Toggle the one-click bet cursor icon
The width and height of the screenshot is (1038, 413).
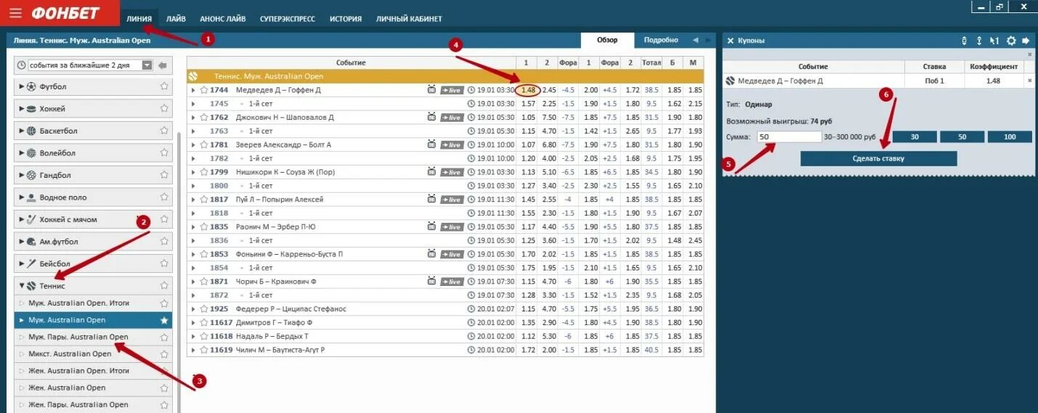[x=994, y=41]
